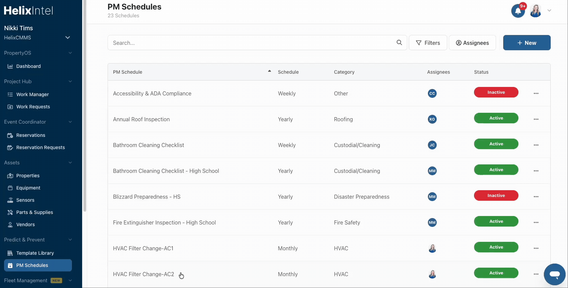The width and height of the screenshot is (568, 288).
Task: Collapse the Assets section
Action: 70,163
